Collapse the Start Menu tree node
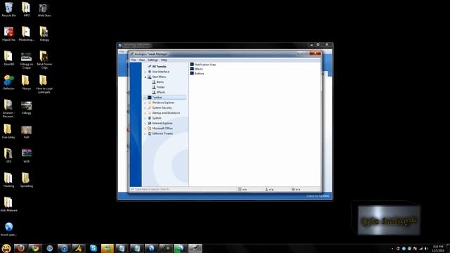450x253 pixels. click(146, 77)
